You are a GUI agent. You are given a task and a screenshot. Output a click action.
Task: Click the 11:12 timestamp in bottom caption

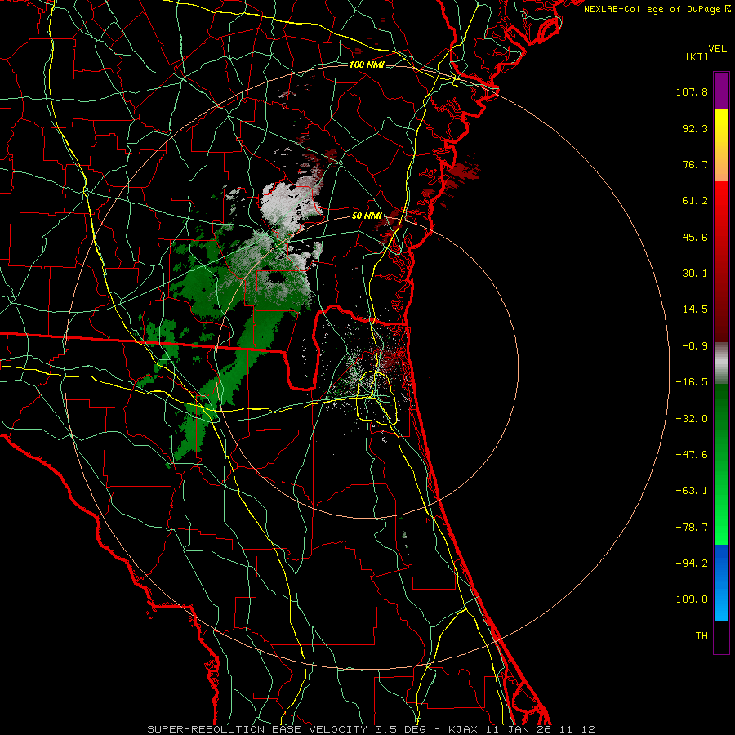(577, 729)
